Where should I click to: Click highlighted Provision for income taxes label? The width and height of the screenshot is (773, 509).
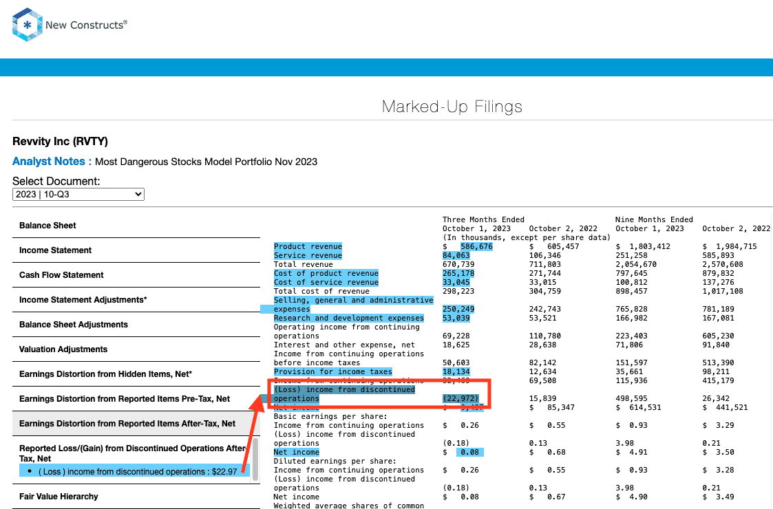333,372
